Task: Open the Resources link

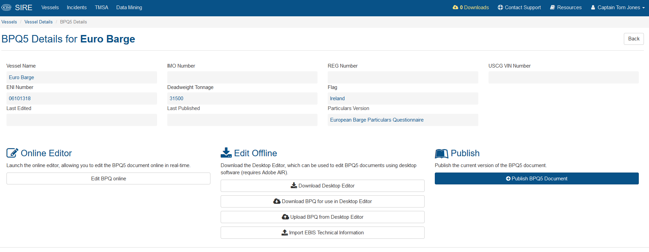Action: coord(566,7)
